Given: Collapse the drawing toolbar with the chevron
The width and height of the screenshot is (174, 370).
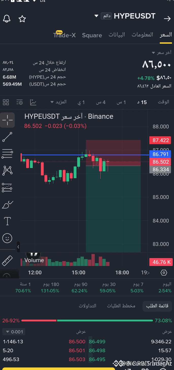Looking at the screenshot, I should click(18, 247).
